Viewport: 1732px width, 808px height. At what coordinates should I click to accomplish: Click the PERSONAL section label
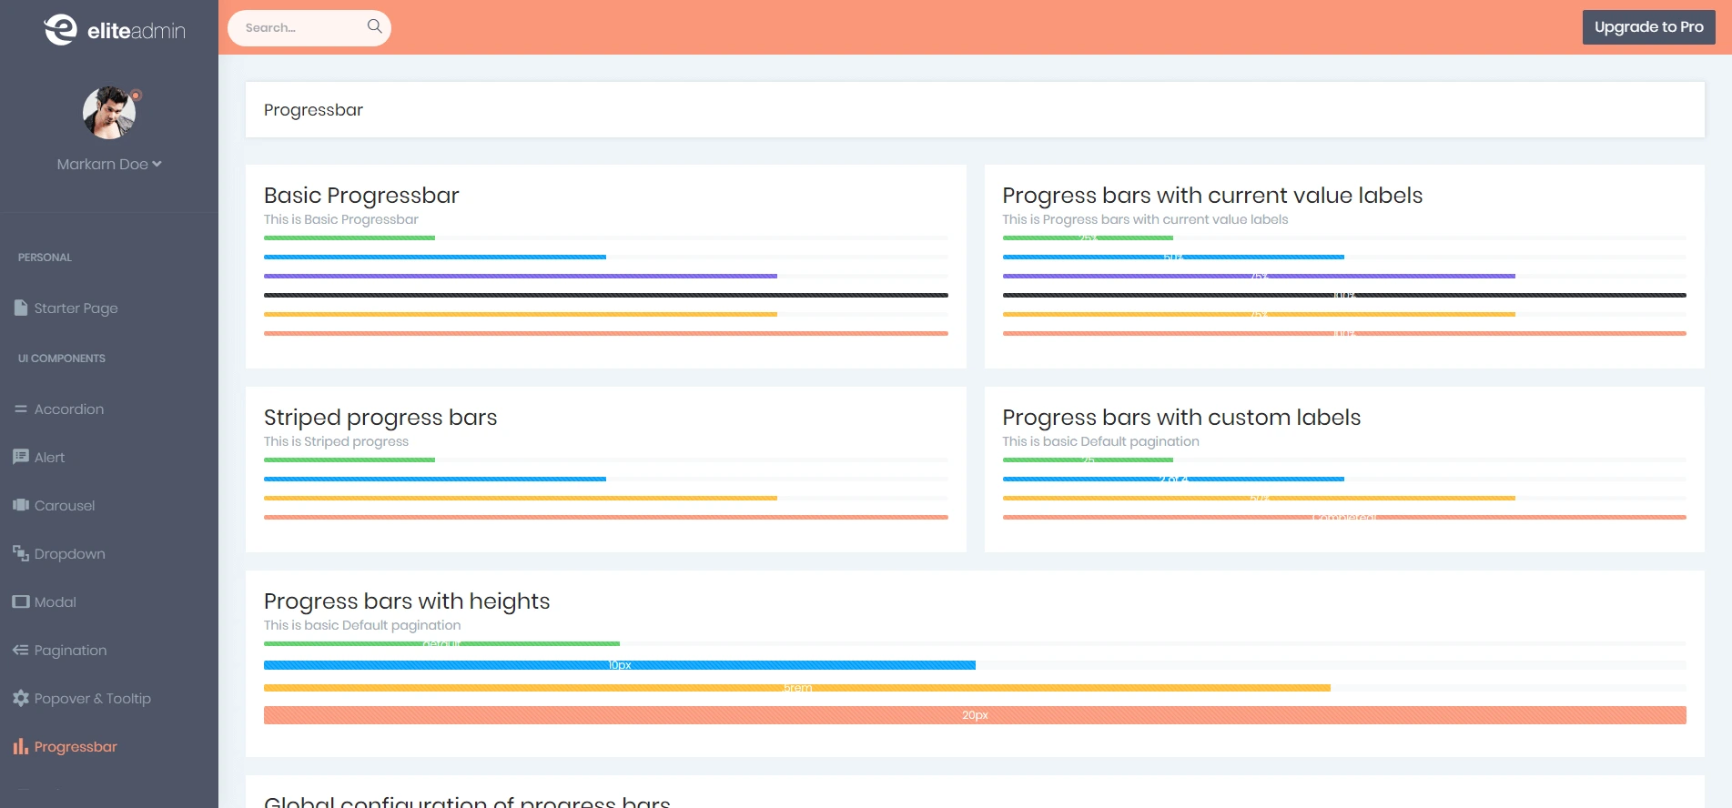[45, 258]
